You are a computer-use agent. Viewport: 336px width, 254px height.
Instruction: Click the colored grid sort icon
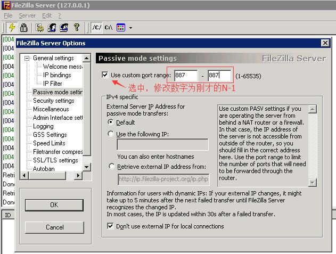pyautogui.click(x=121, y=28)
